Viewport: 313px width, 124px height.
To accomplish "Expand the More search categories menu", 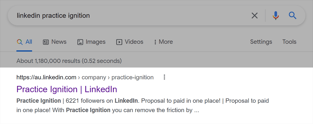I will coord(163,42).
